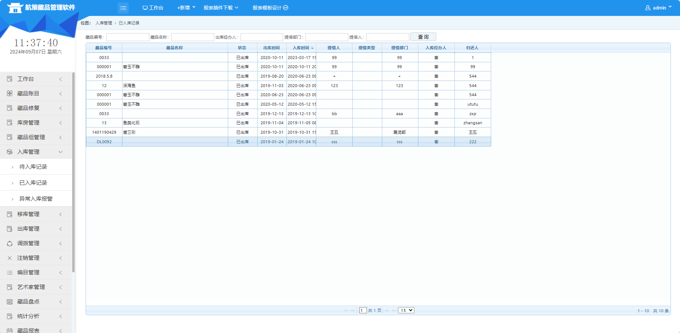The width and height of the screenshot is (680, 333).
Task: Sort by the 入库时间 column header
Action: 301,48
